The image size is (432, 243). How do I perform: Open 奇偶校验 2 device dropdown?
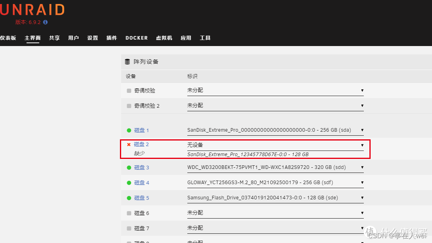276,106
